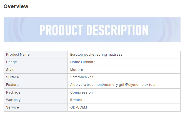Click the word DESCRIPTION in the banner

(117, 30)
